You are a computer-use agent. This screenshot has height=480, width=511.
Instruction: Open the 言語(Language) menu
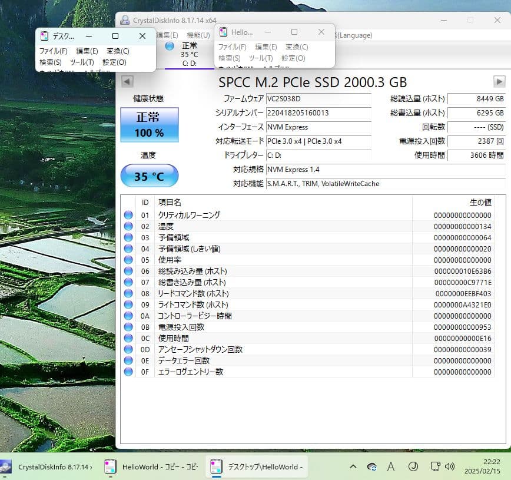click(353, 35)
